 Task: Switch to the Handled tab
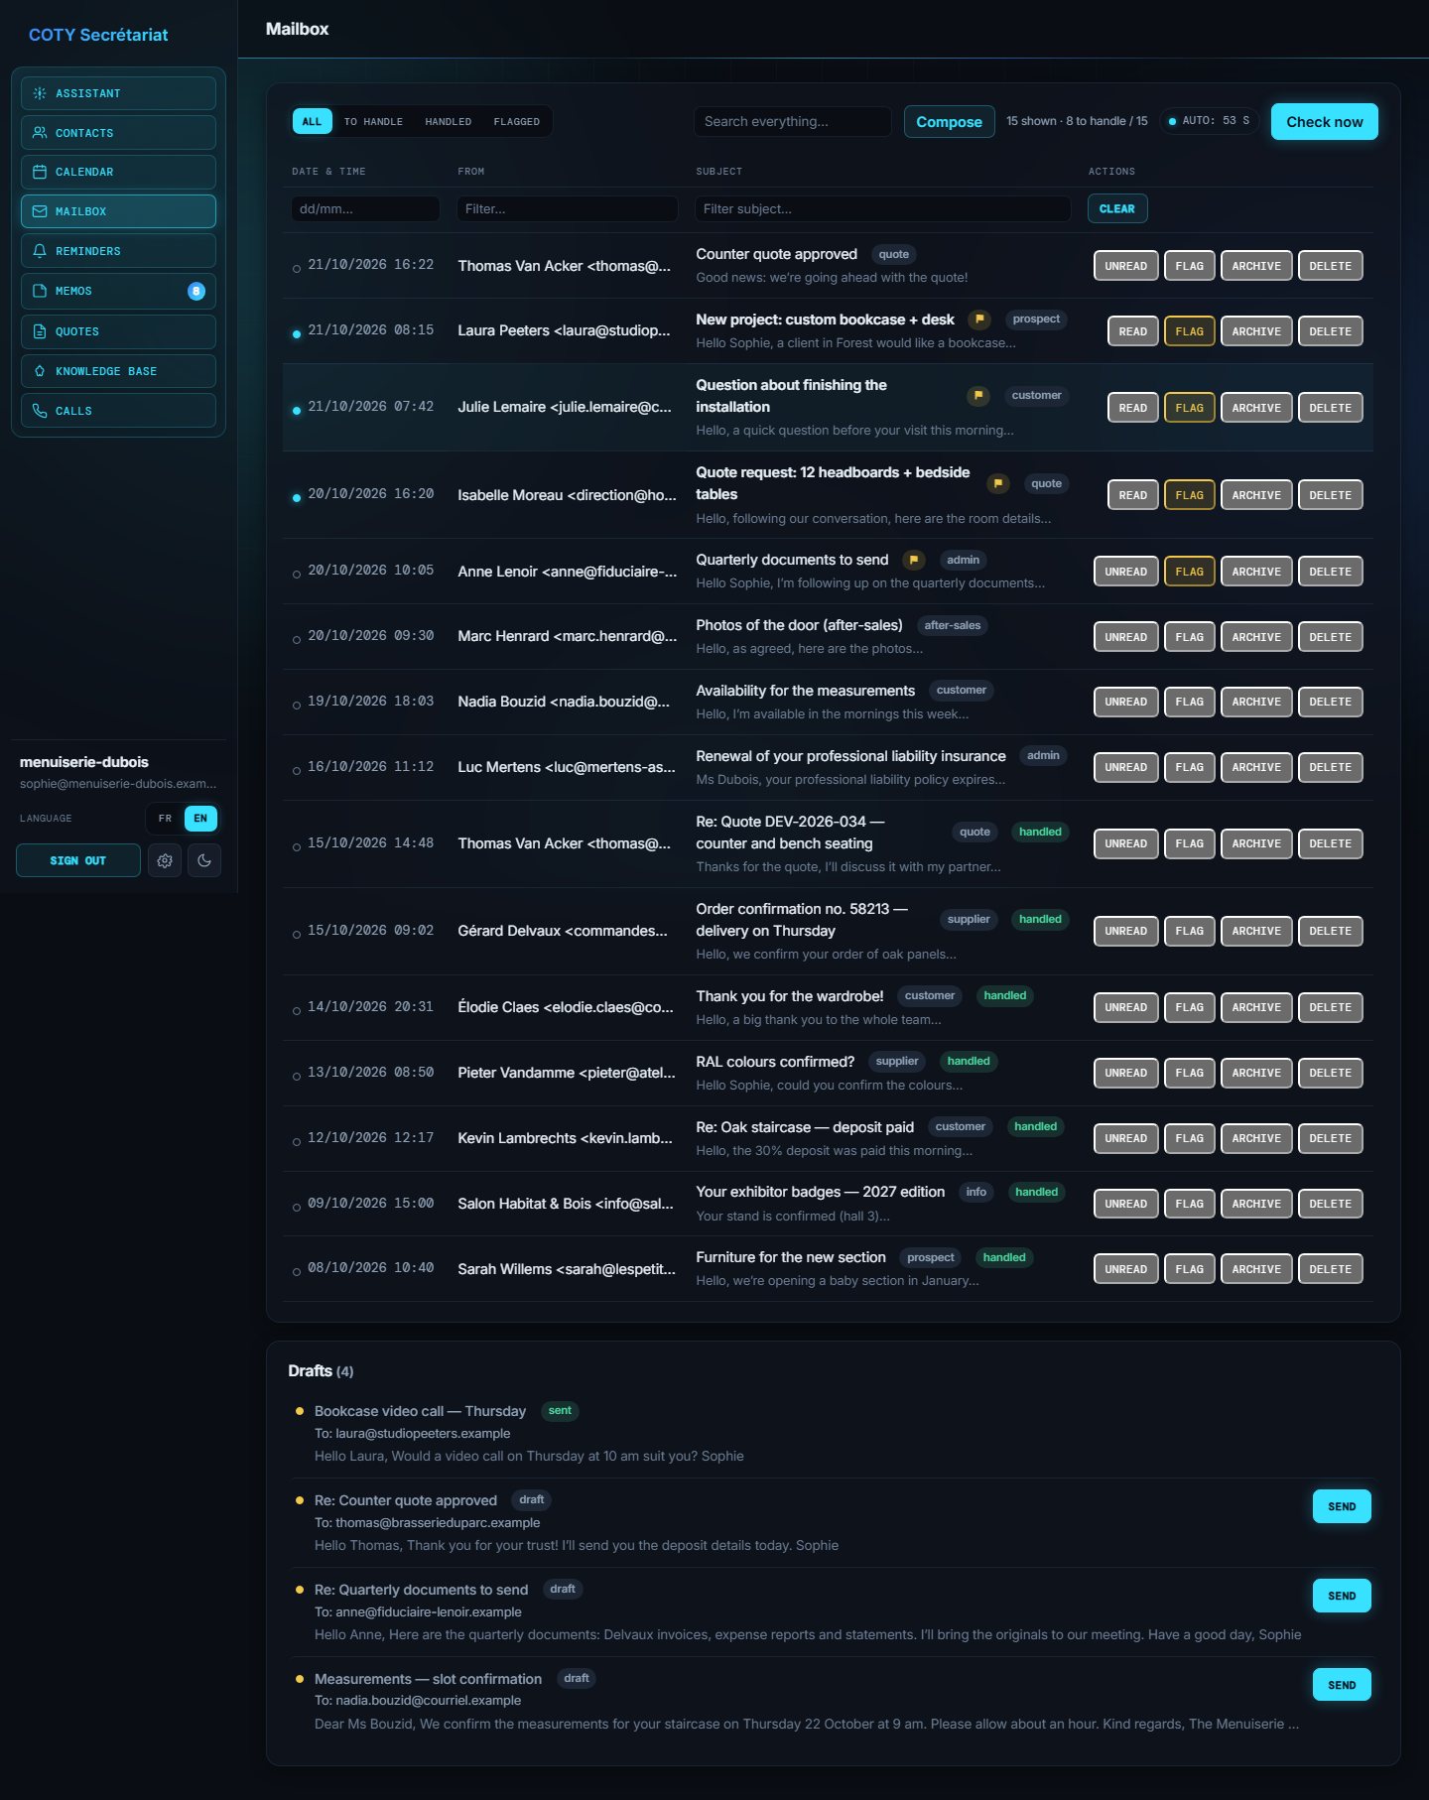click(449, 122)
